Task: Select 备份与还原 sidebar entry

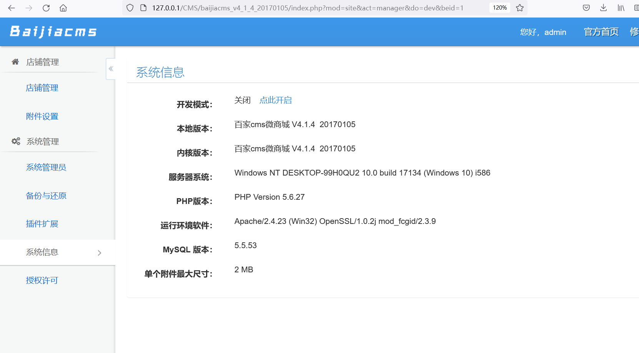Action: (46, 196)
